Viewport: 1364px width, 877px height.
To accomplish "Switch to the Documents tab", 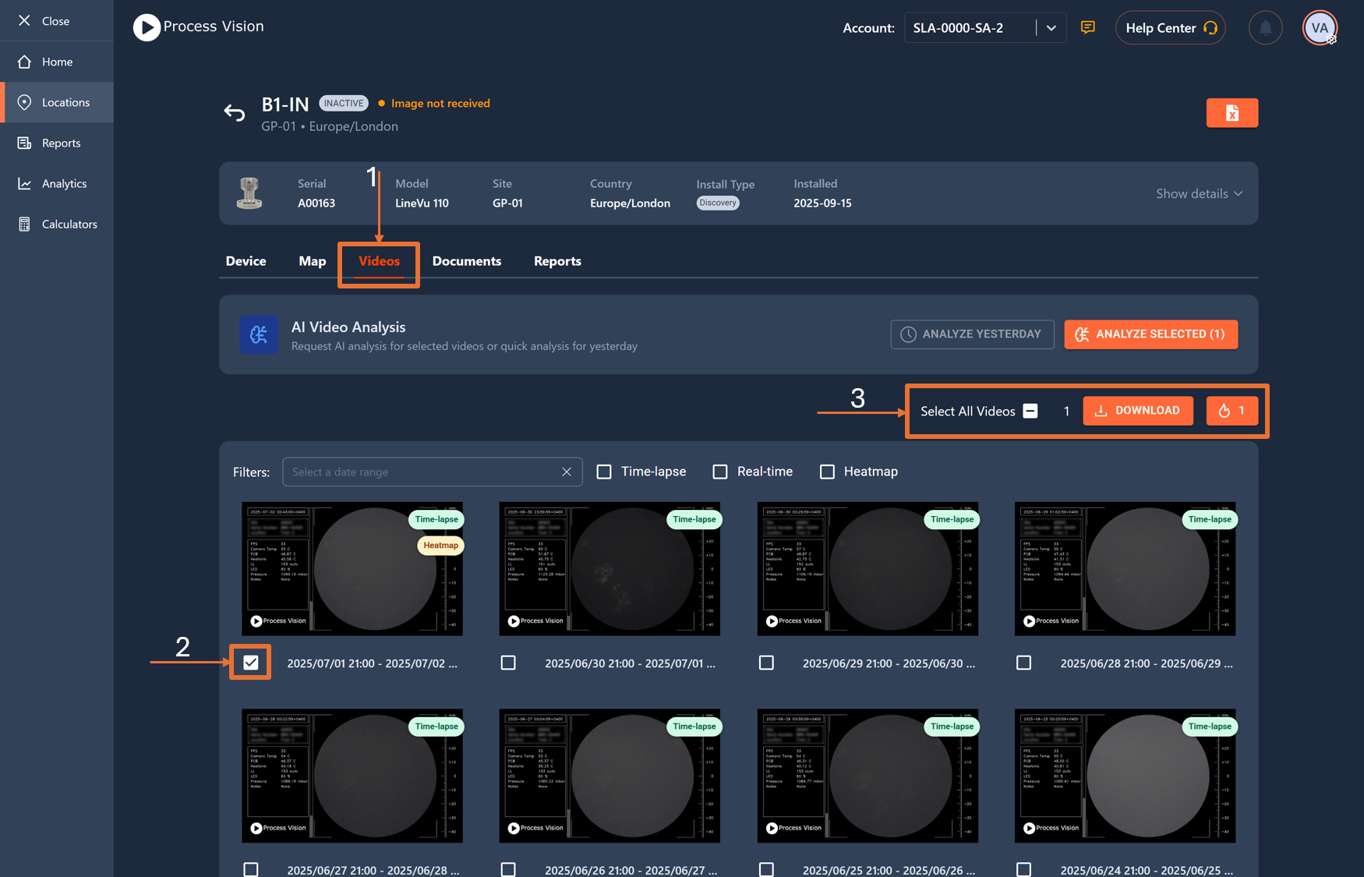I will click(467, 261).
